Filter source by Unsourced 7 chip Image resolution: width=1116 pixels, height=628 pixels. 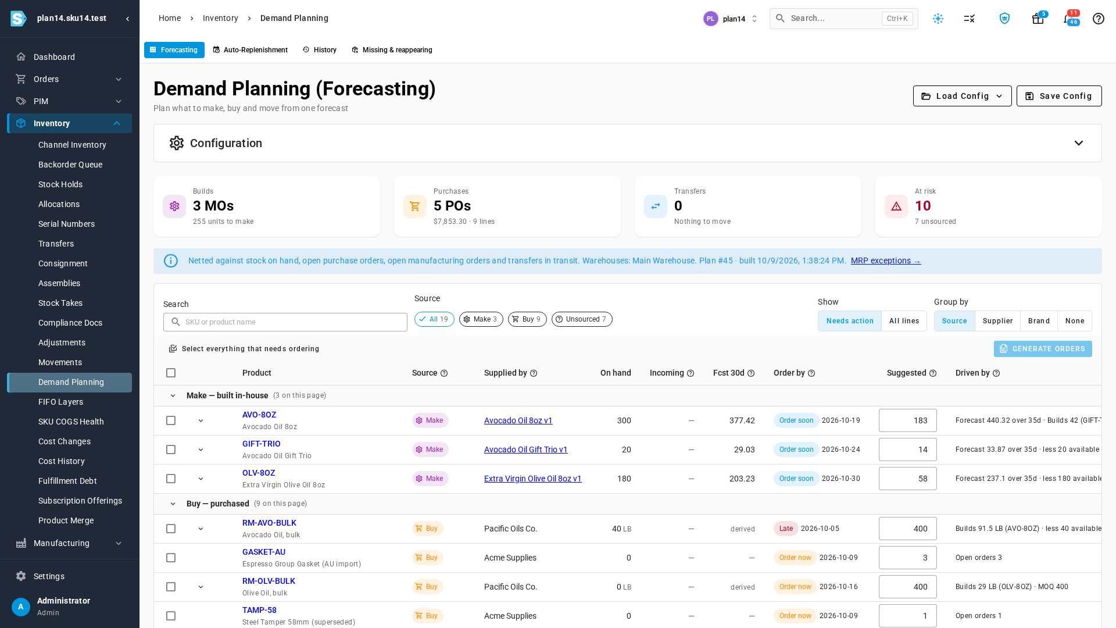(582, 319)
